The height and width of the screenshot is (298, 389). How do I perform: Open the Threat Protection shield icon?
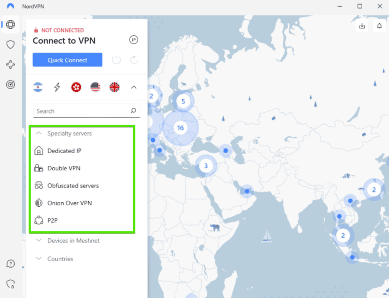[x=11, y=45]
